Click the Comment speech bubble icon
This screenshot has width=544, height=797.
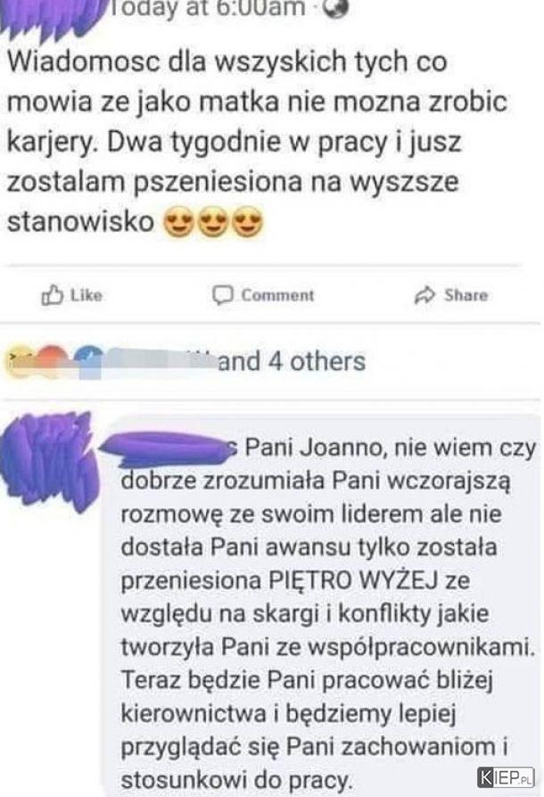pos(222,295)
